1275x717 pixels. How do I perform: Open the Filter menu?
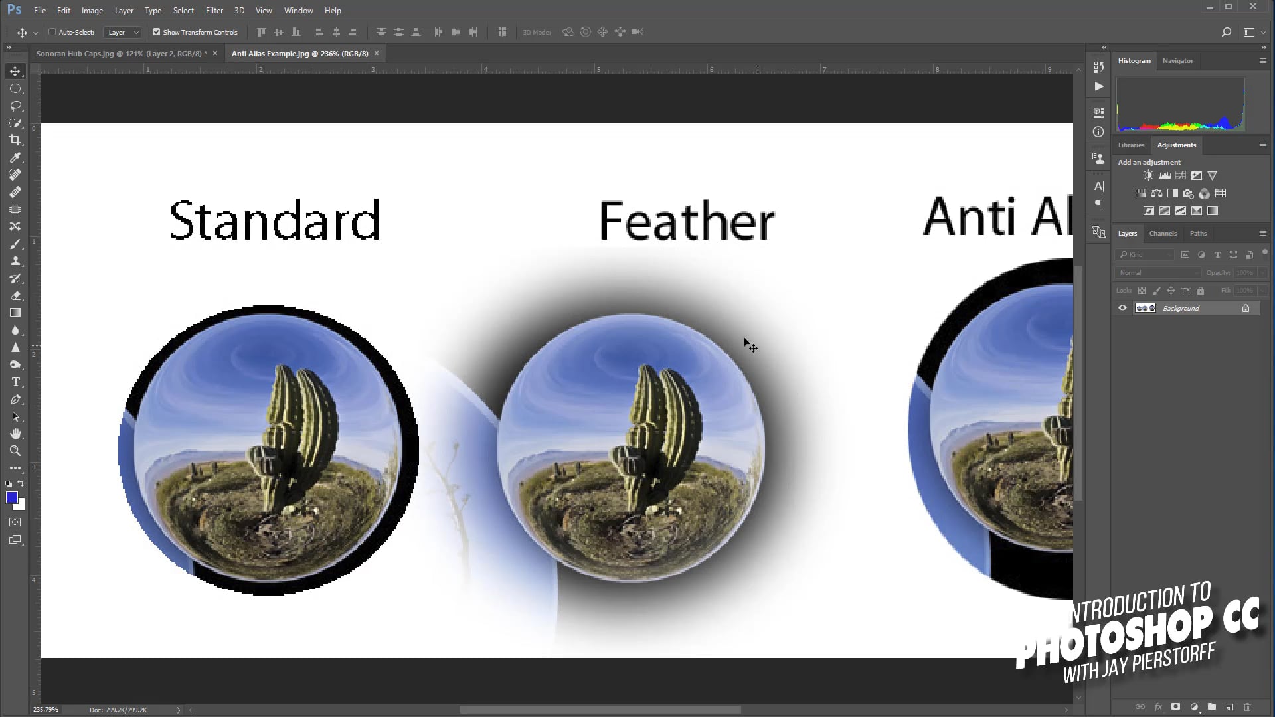click(214, 11)
